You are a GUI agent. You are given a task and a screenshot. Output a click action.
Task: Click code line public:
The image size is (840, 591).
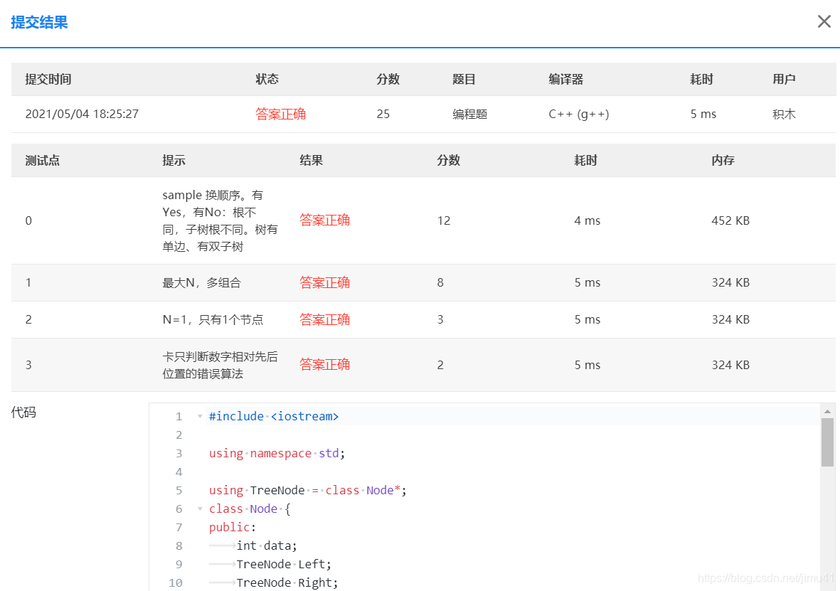coord(233,527)
